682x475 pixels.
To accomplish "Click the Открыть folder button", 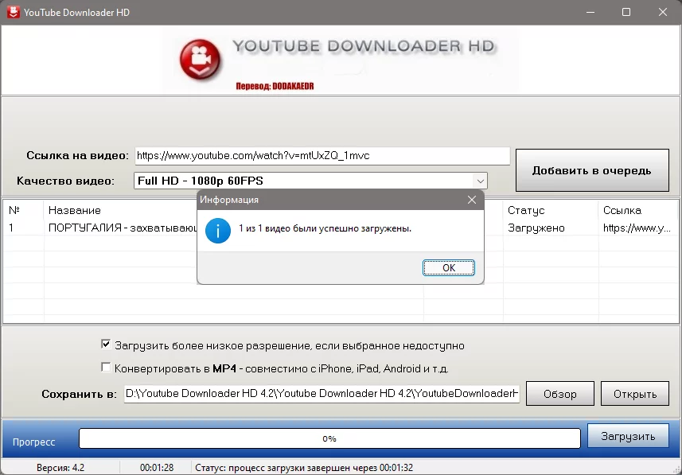I will (635, 394).
